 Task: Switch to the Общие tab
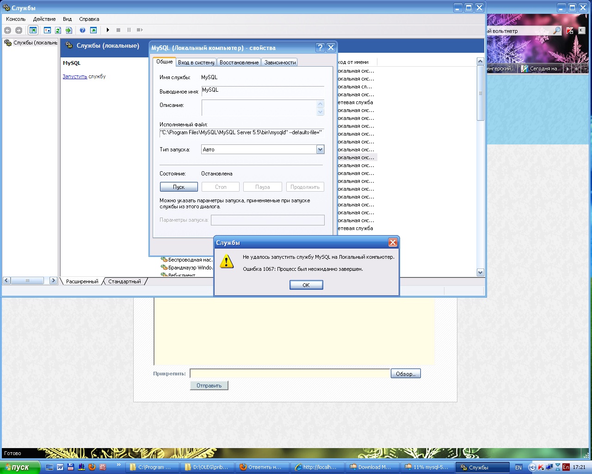(164, 62)
